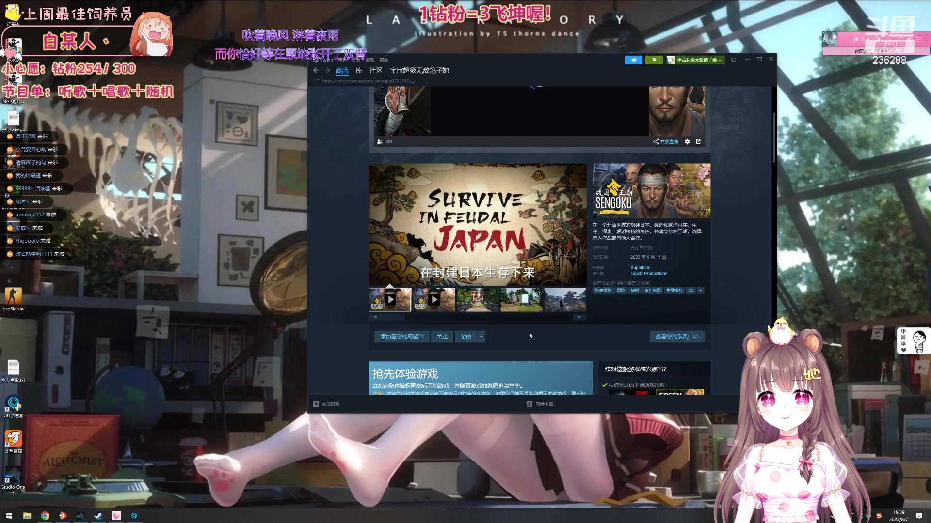The height and width of the screenshot is (523, 931).
Task: Click the Steam page vertical scrollbar
Action: point(774,138)
